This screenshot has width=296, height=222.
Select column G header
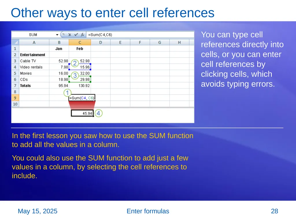click(x=160, y=42)
